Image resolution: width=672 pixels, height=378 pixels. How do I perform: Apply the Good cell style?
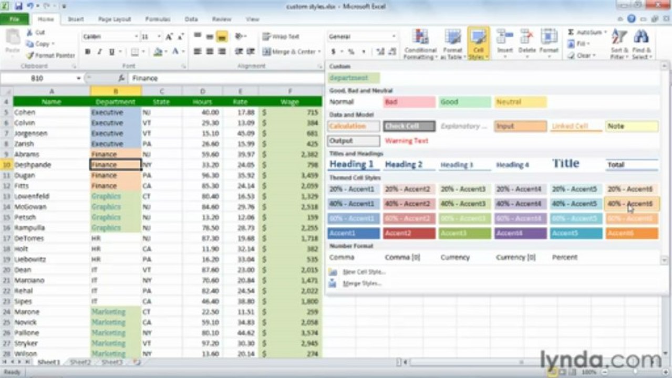coord(465,102)
